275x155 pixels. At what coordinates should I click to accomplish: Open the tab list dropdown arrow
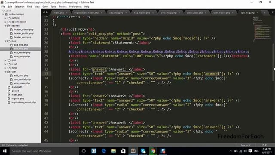272,12
